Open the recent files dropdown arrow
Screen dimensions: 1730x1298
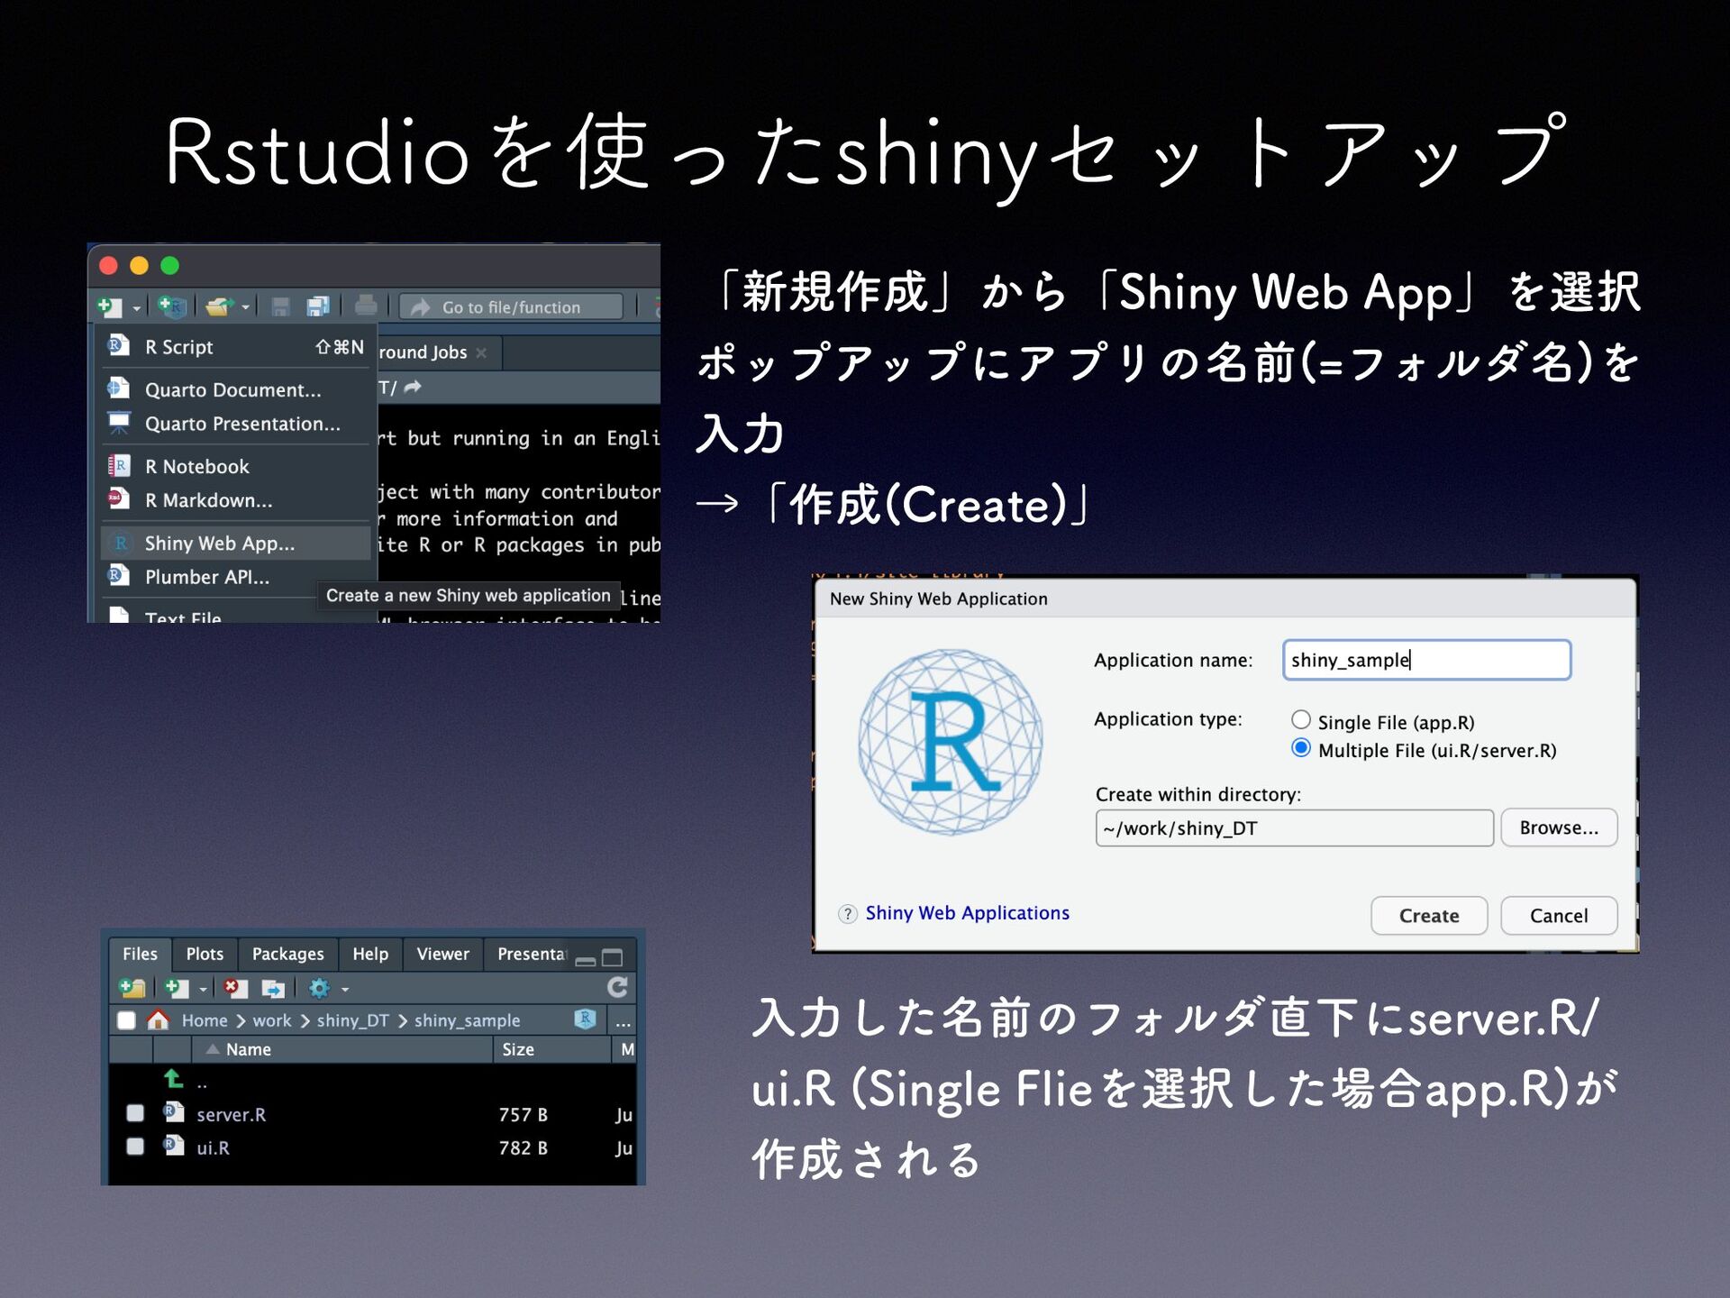[245, 308]
